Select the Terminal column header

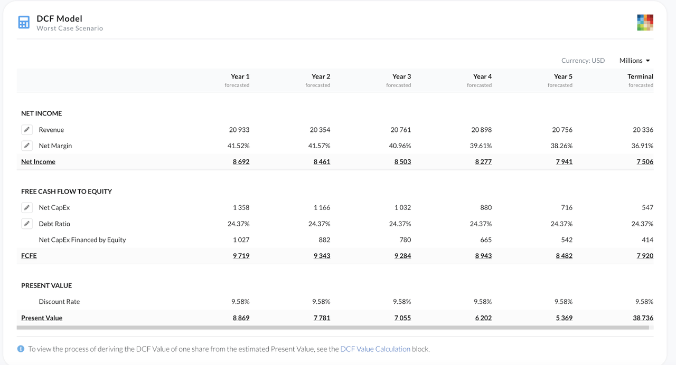640,76
